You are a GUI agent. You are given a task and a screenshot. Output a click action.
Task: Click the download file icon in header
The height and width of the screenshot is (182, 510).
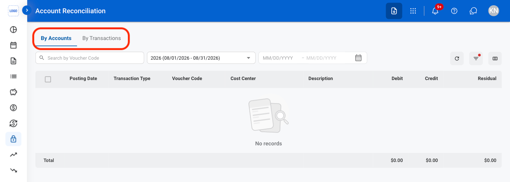point(394,11)
